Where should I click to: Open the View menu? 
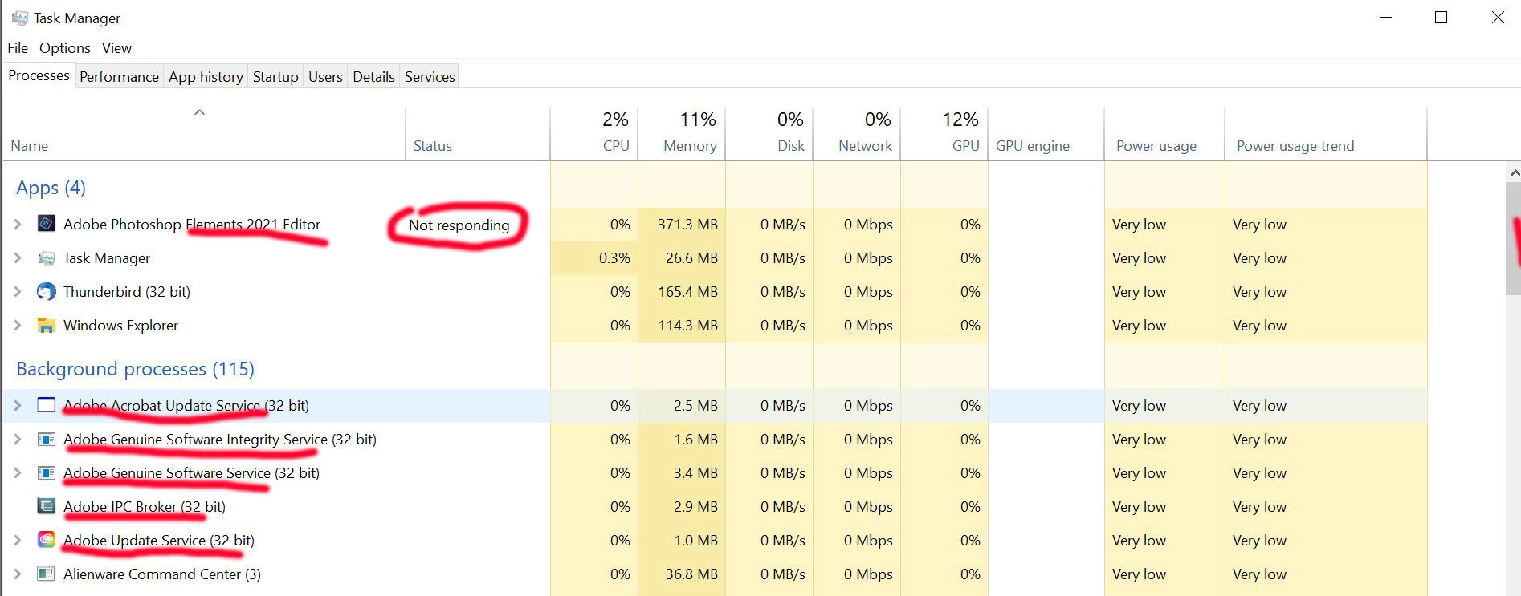pyautogui.click(x=116, y=48)
